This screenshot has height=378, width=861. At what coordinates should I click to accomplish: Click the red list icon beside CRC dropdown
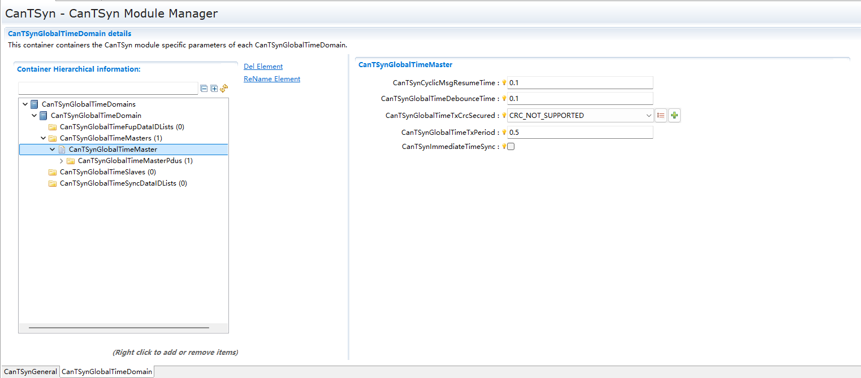(661, 116)
